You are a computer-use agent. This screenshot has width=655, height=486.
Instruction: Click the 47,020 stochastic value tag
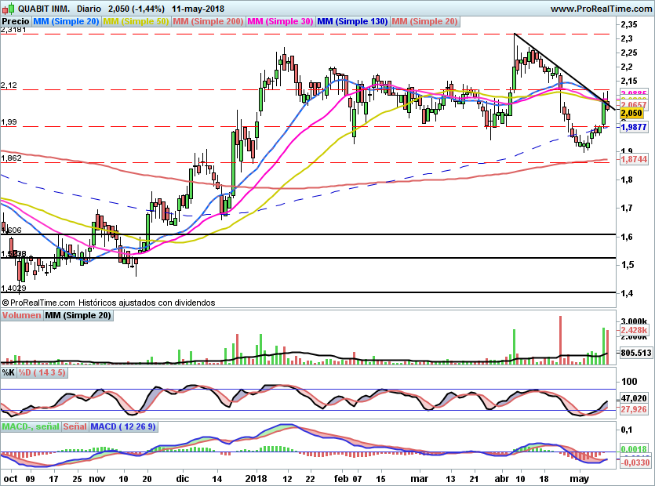(x=634, y=398)
